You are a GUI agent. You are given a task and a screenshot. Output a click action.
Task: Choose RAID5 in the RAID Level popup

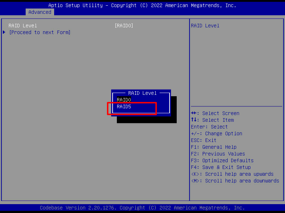(x=124, y=106)
